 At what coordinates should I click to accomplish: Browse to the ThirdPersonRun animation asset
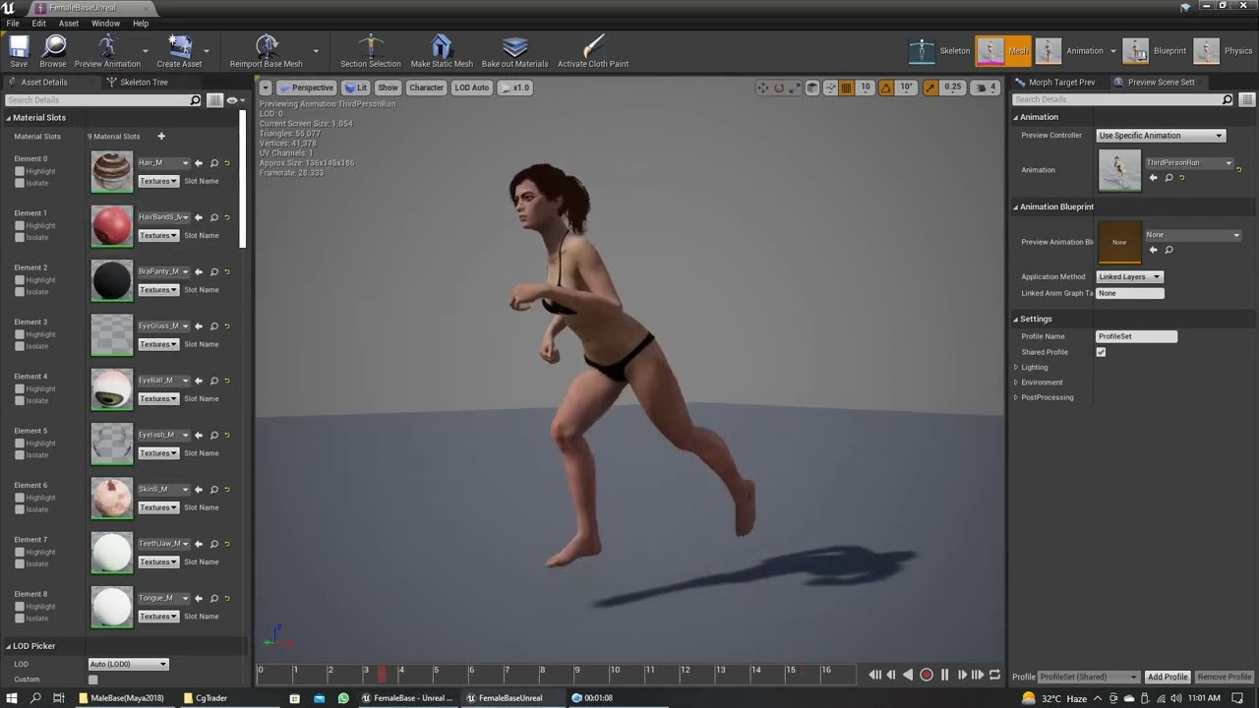1169,178
